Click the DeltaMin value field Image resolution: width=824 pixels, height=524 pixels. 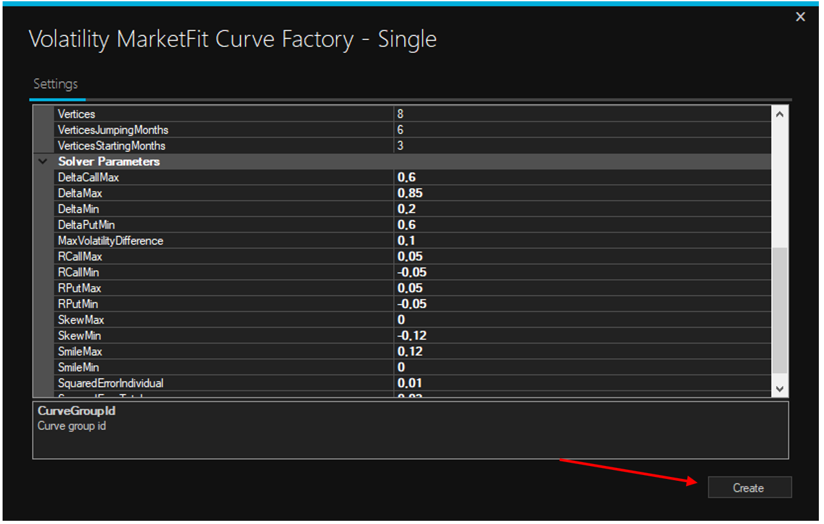(580, 209)
